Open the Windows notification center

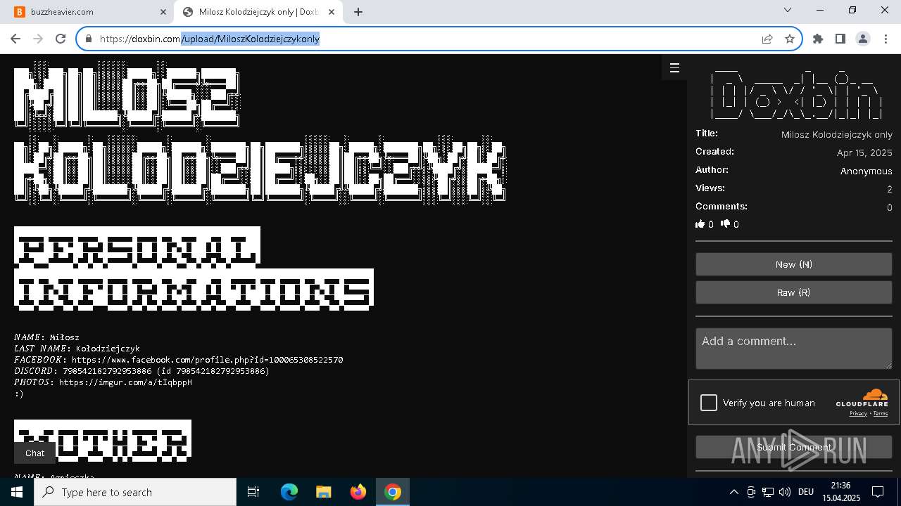[x=878, y=492]
